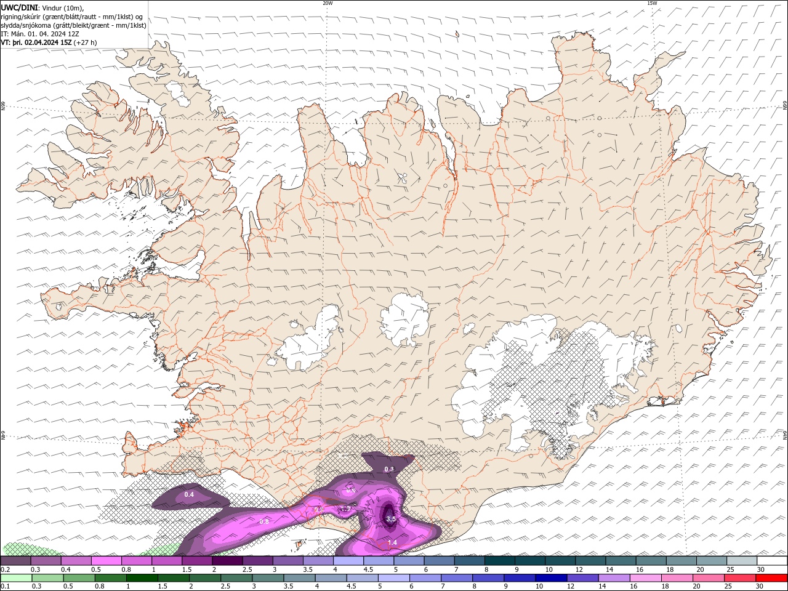Pick the lower-row blue swatch starting at 7

point(456,578)
